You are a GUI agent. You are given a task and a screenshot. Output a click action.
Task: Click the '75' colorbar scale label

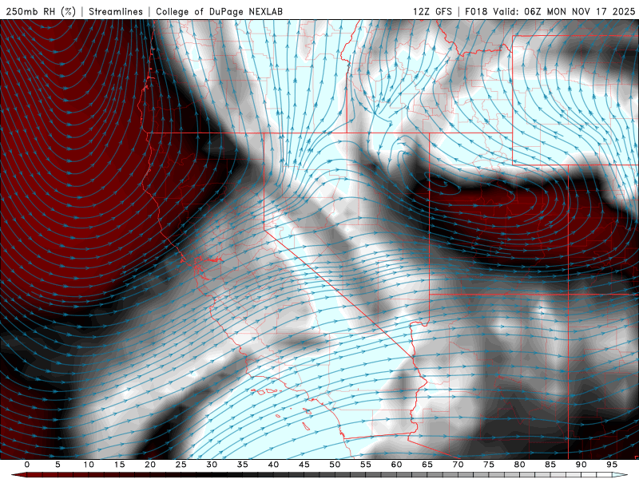(x=489, y=465)
